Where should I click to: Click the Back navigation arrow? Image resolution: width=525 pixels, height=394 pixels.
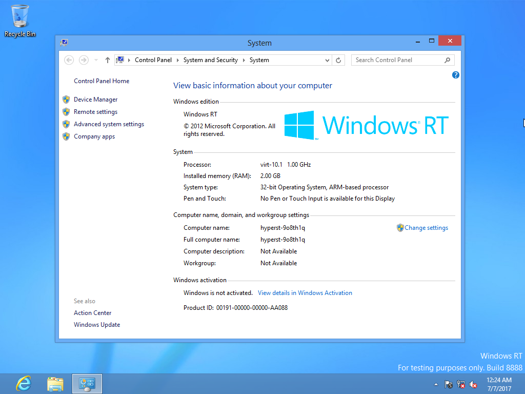tap(69, 60)
